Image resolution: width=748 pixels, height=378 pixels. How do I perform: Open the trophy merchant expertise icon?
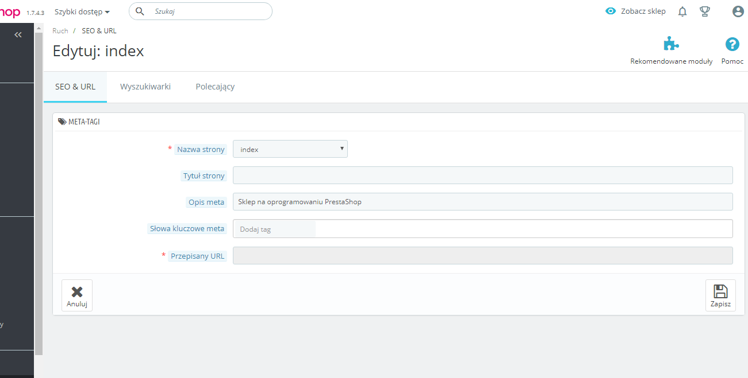[704, 11]
